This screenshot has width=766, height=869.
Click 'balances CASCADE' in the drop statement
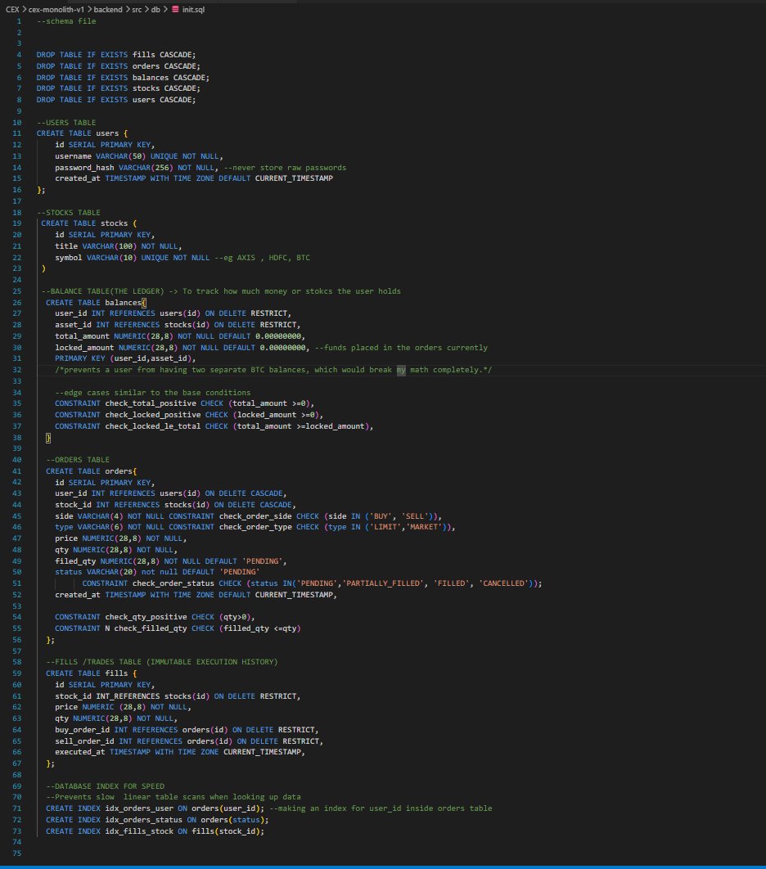(x=171, y=78)
